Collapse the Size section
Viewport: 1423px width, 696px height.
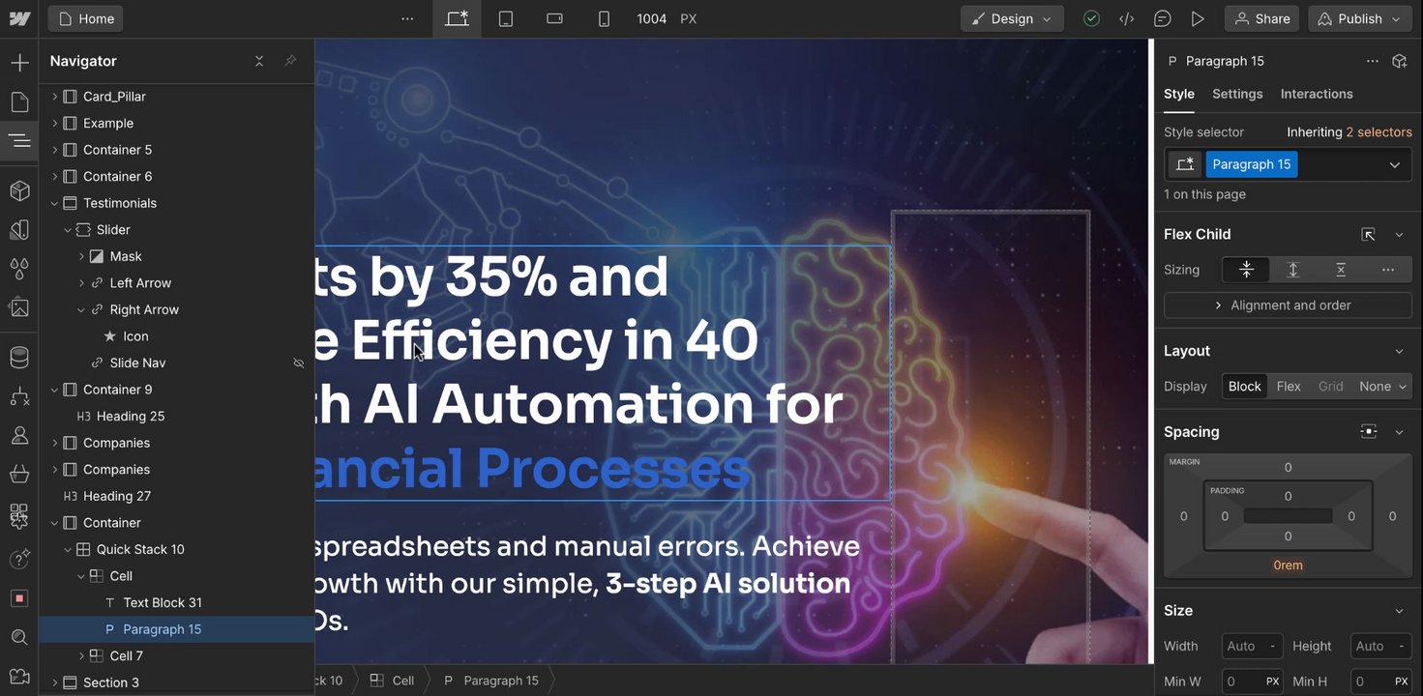pyautogui.click(x=1399, y=611)
